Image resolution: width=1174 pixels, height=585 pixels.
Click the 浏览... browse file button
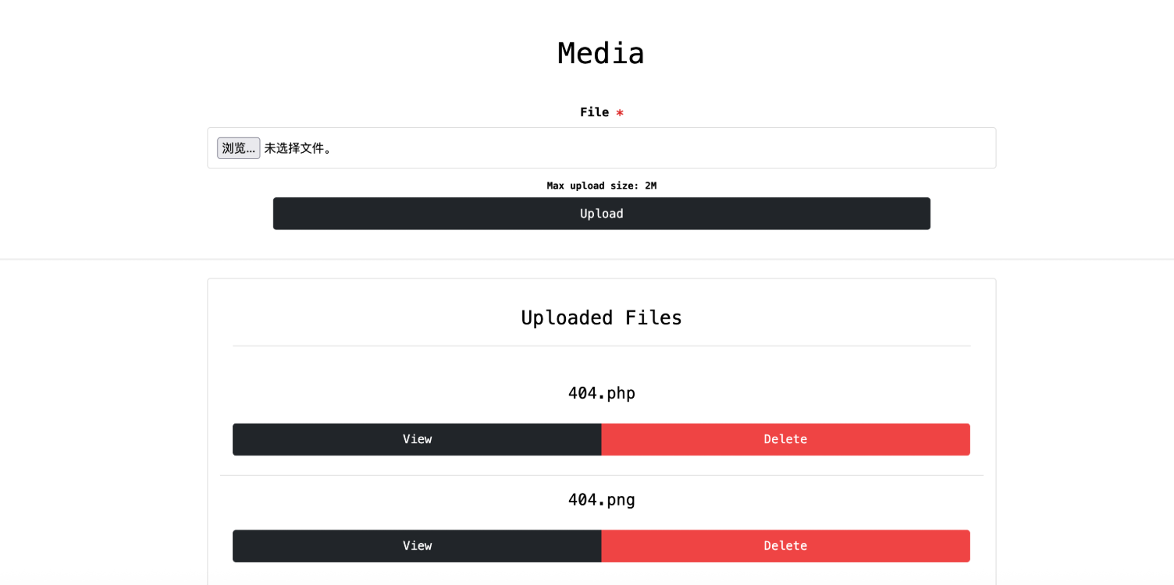238,148
